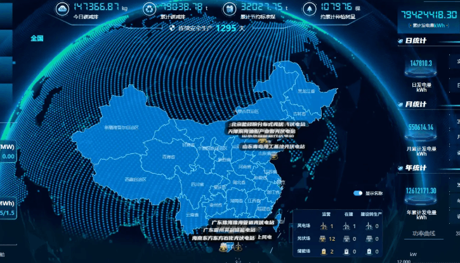The image size is (460, 263).
Task: Click the 在建 solar panel icon in 光伏场 row
Action: 346,239
